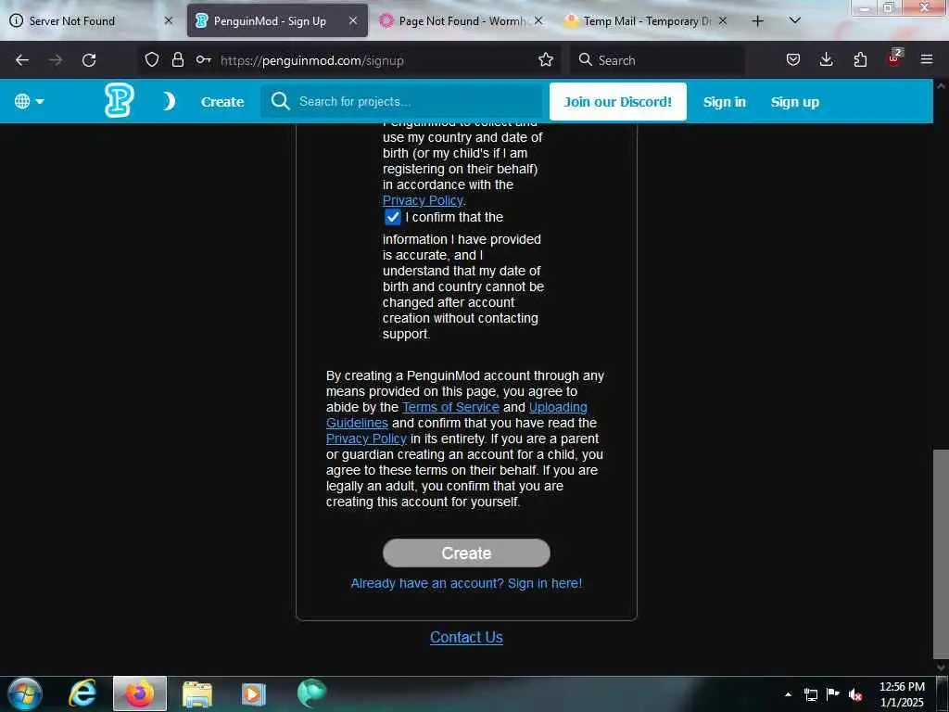Click the scrollbar down arrow

[x=941, y=667]
